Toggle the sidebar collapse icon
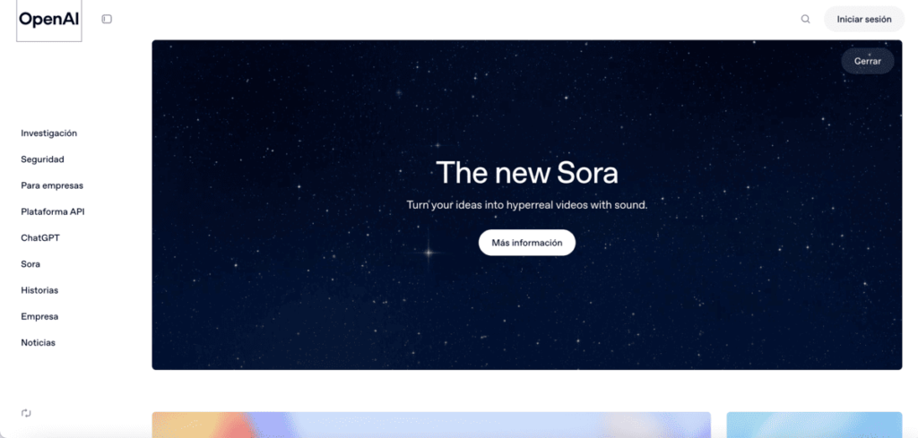 (x=107, y=20)
